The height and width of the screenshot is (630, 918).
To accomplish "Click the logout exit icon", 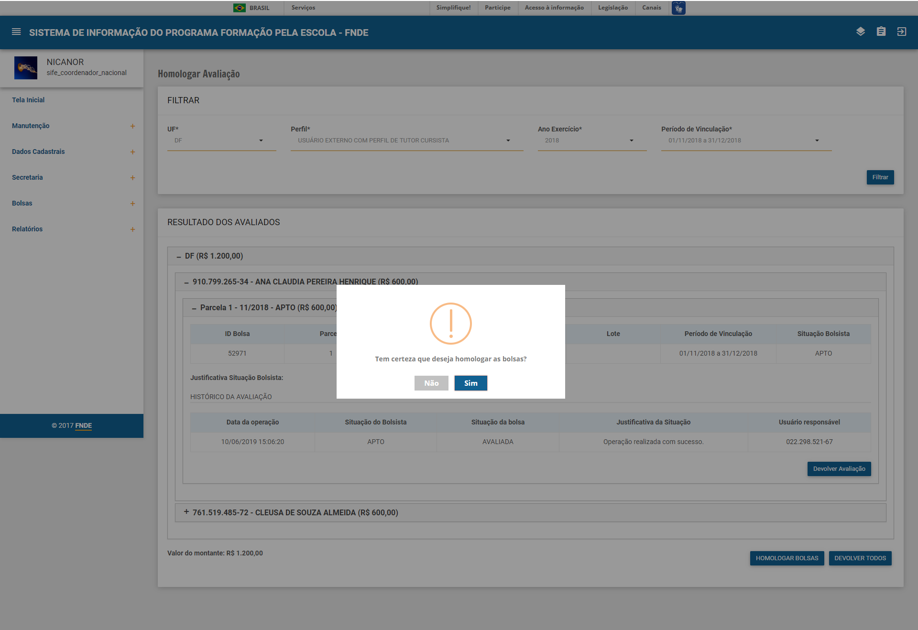I will [902, 32].
